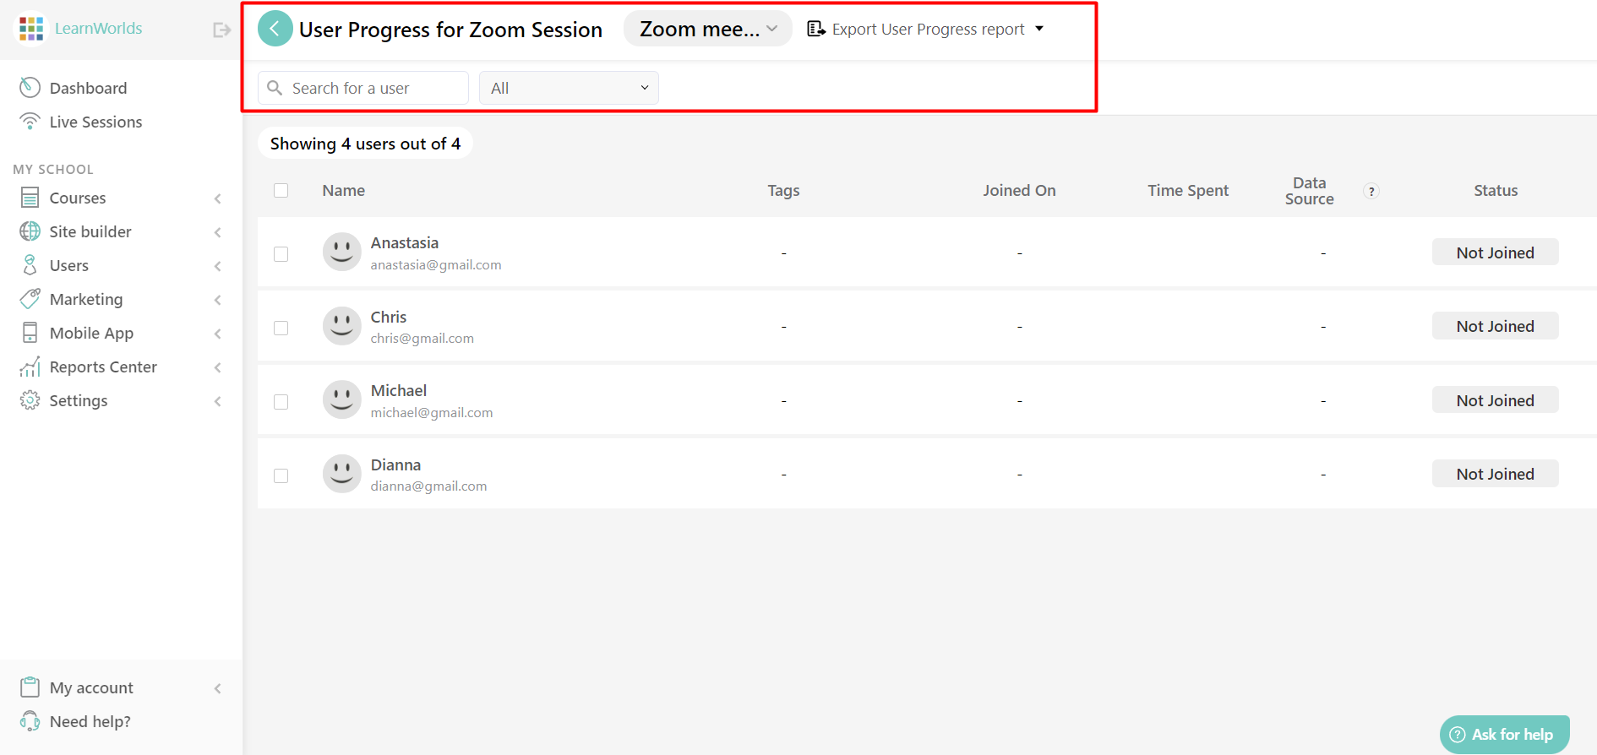Viewport: 1597px width, 755px height.
Task: Click the Settings gear icon
Action: coord(30,400)
